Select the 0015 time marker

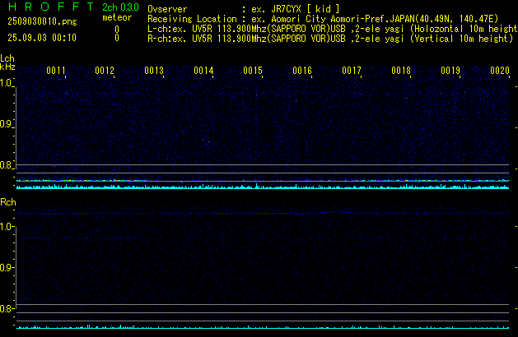coord(253,71)
